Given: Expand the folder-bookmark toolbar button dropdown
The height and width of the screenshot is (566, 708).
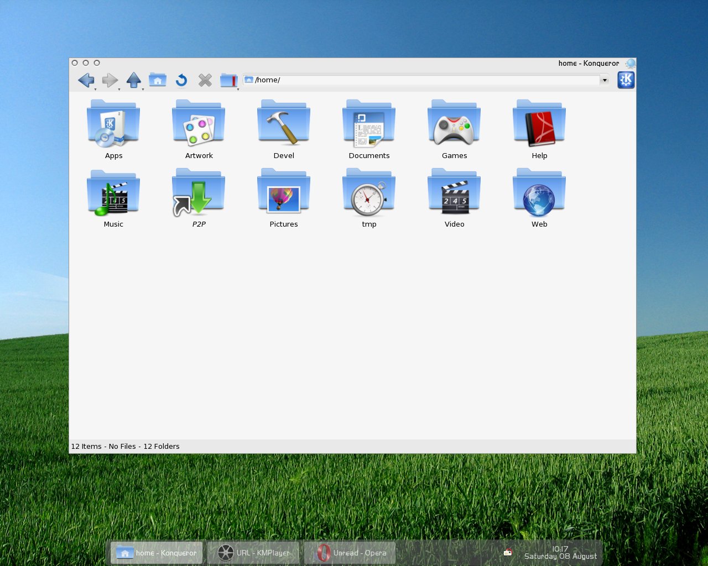Looking at the screenshot, I should click(x=238, y=89).
